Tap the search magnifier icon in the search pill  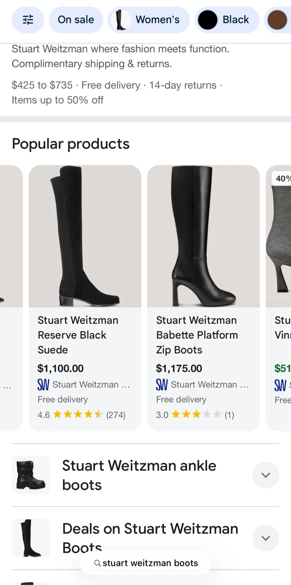(x=97, y=563)
